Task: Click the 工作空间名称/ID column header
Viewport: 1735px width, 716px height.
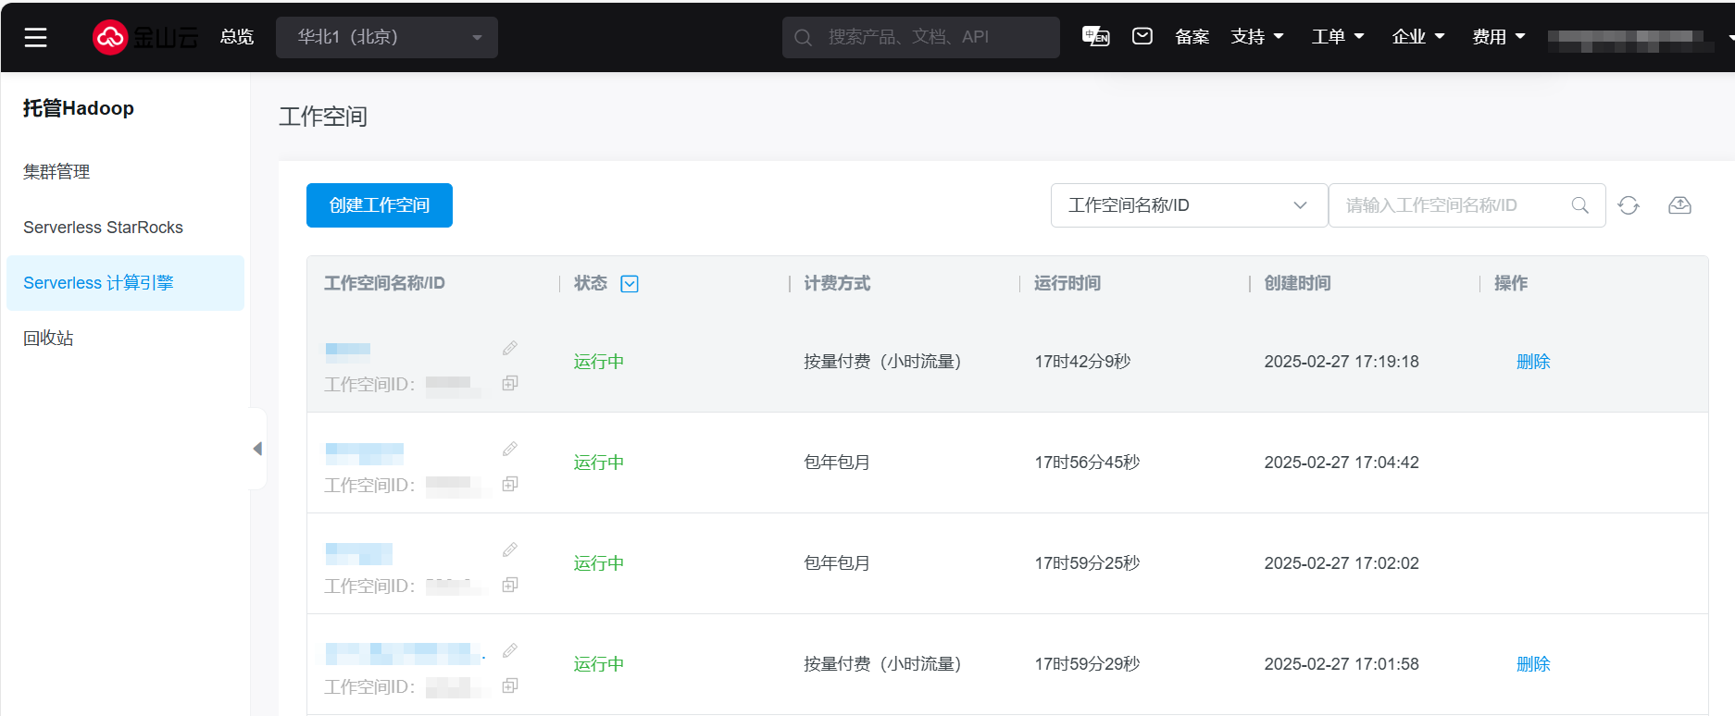Action: [384, 284]
